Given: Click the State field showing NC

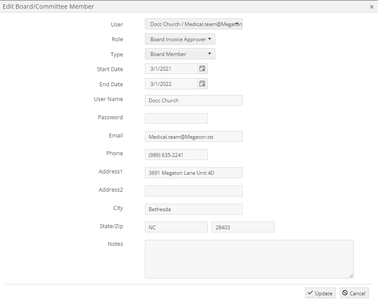Looking at the screenshot, I should pyautogui.click(x=176, y=227).
